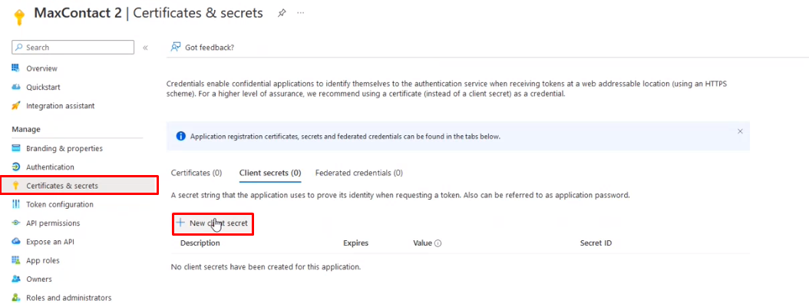Open Token configuration

[x=60, y=204]
